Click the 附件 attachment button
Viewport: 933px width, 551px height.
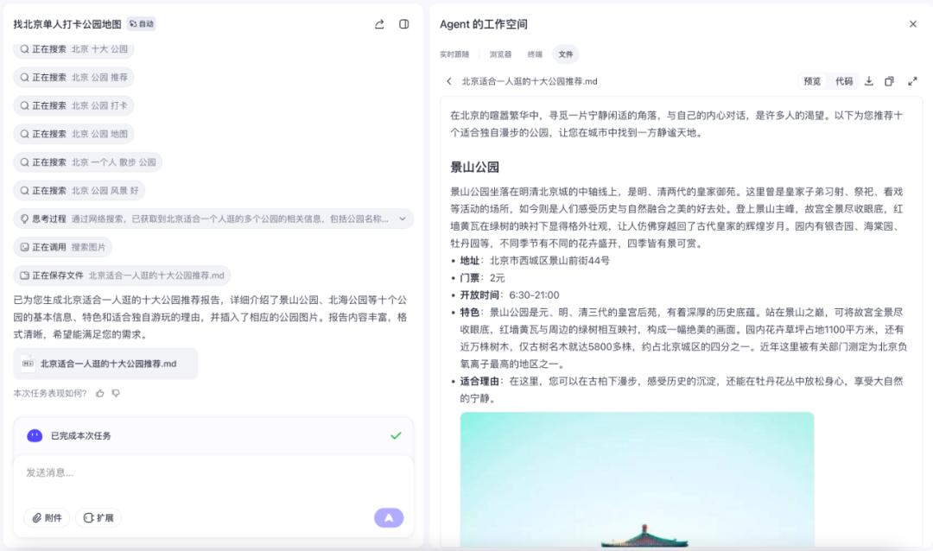click(x=47, y=517)
